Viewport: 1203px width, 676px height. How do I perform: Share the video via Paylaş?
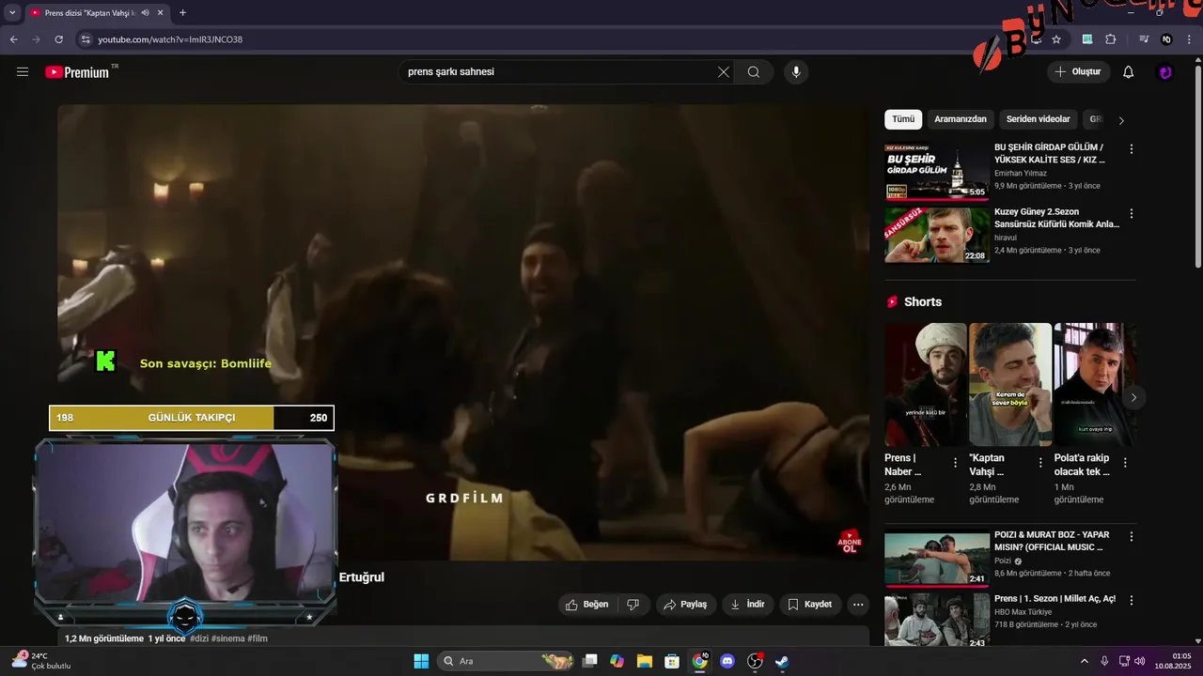686,605
